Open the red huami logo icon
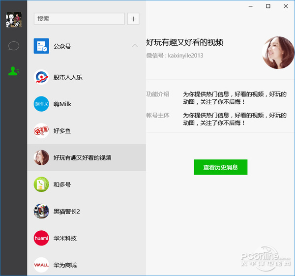 pyautogui.click(x=41, y=238)
